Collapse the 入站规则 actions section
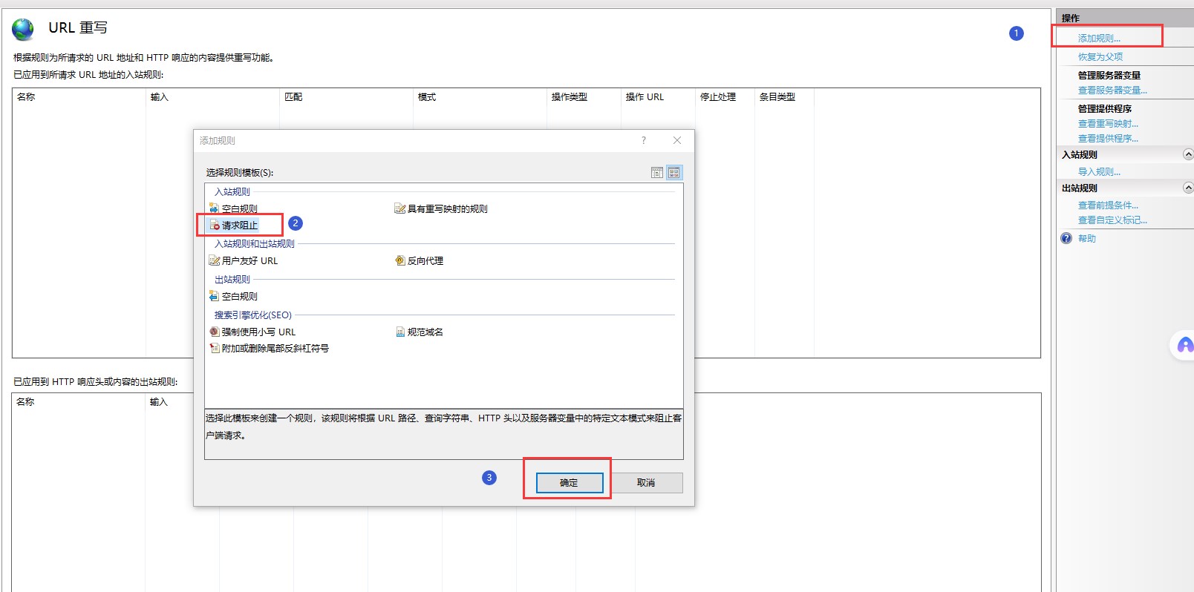 click(x=1188, y=154)
